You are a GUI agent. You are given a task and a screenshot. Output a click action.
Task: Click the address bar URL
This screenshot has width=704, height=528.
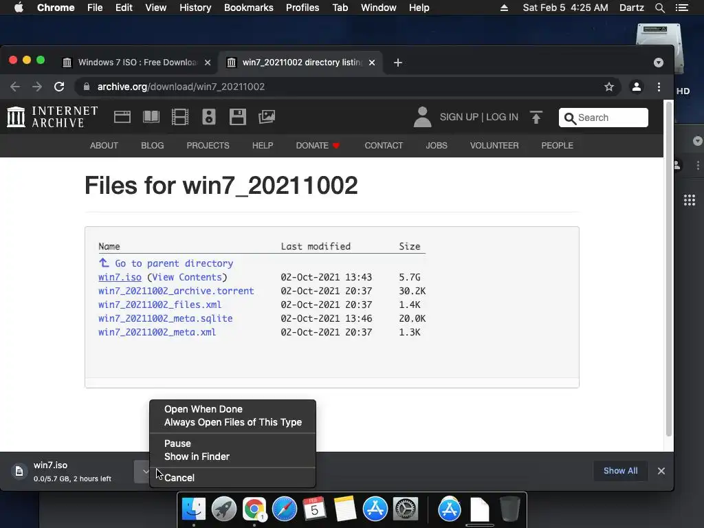(x=181, y=87)
